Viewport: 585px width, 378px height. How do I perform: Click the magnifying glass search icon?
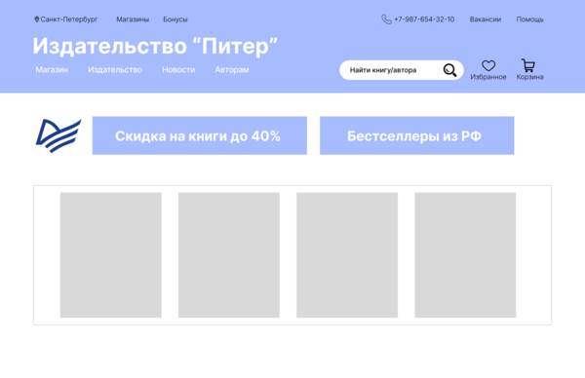[449, 70]
